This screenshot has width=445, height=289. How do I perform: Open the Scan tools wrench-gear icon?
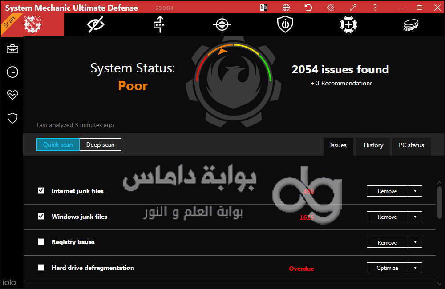[x=32, y=24]
